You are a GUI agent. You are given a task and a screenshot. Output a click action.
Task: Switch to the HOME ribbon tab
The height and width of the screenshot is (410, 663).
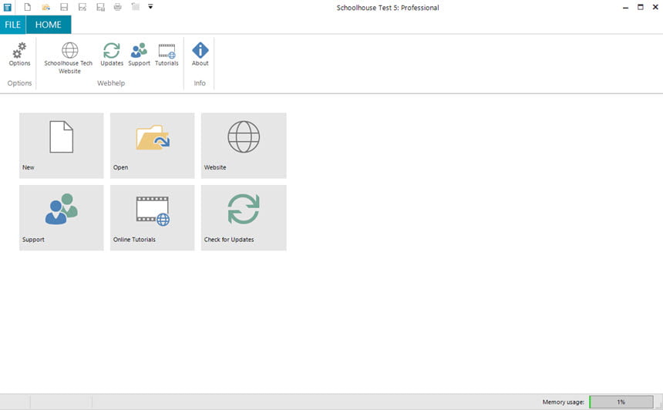point(49,25)
